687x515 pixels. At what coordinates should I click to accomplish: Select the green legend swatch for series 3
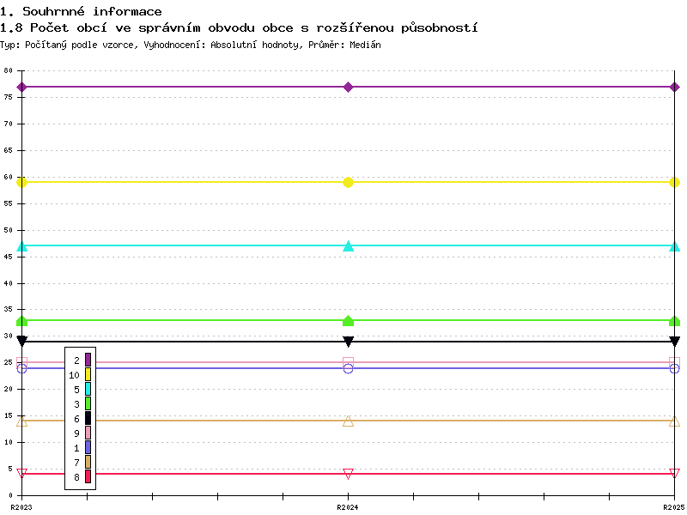(88, 403)
